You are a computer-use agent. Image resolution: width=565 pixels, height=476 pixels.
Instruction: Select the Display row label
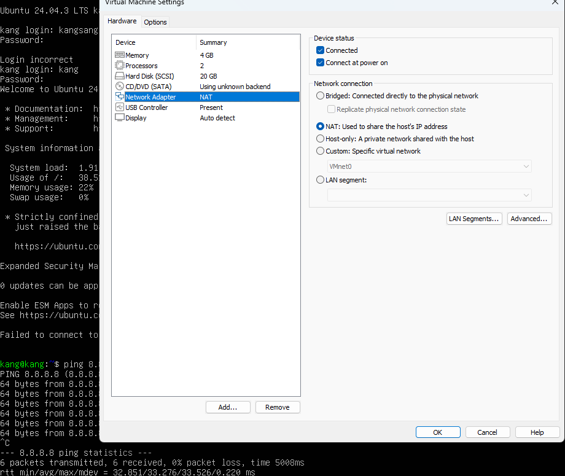pyautogui.click(x=136, y=118)
